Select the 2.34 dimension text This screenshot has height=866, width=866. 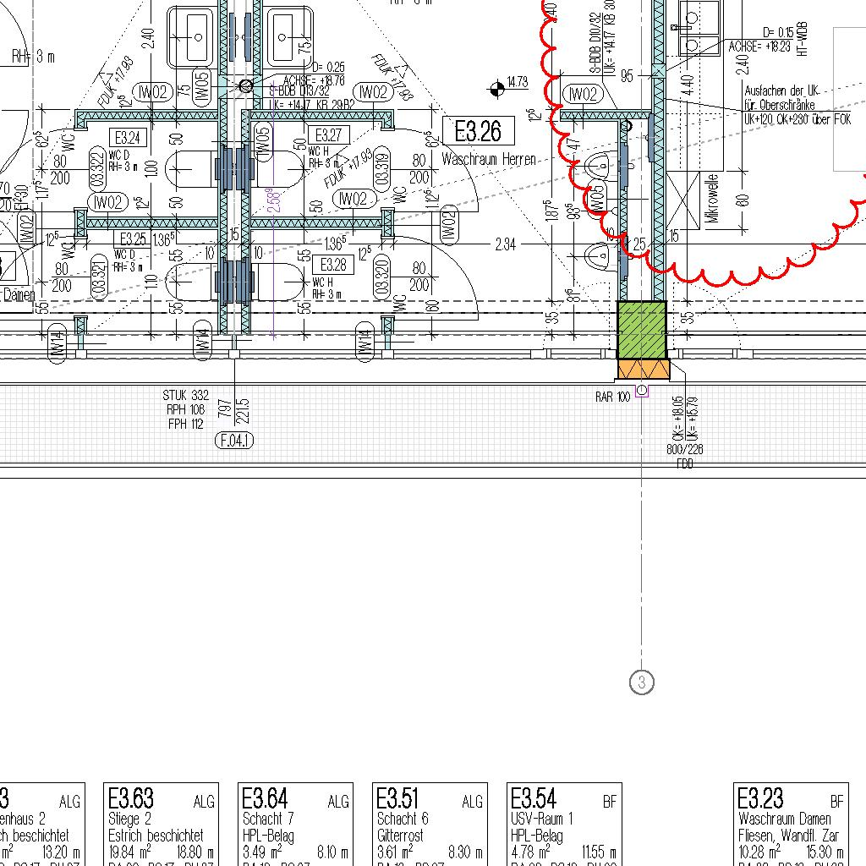[x=506, y=244]
